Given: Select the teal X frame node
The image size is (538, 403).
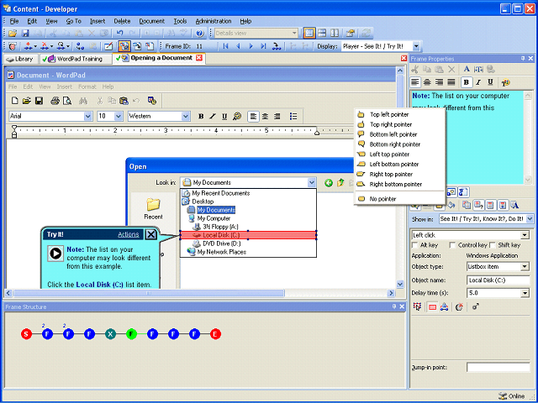Looking at the screenshot, I should 110,334.
